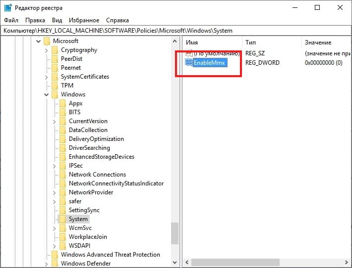Maximize the Registry Editor window
Viewport: 352px width, 268px height.
(317, 7)
